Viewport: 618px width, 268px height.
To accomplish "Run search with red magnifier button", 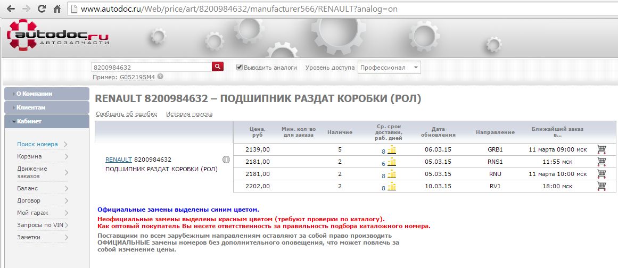I will 218,66.
